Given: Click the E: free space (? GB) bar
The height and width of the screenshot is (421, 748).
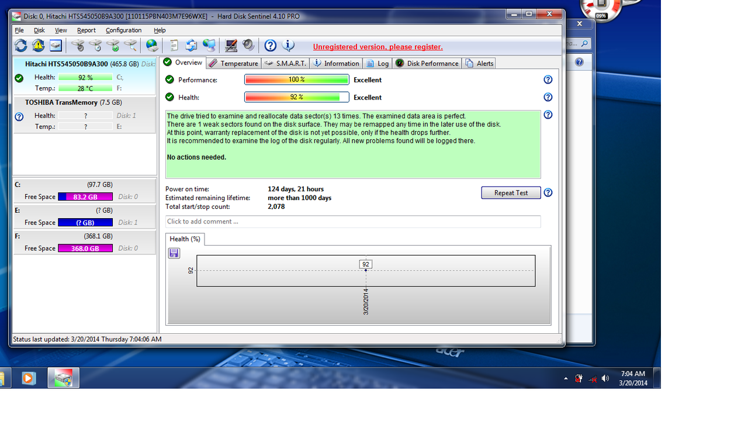Looking at the screenshot, I should coord(85,223).
